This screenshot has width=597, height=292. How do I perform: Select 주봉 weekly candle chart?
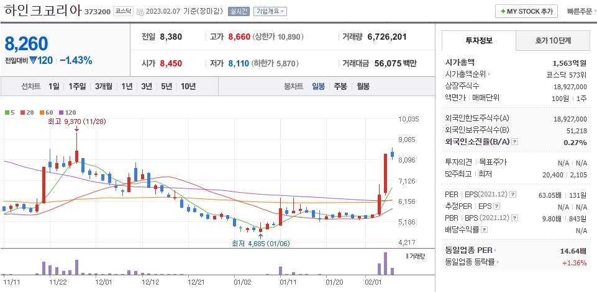coord(340,86)
